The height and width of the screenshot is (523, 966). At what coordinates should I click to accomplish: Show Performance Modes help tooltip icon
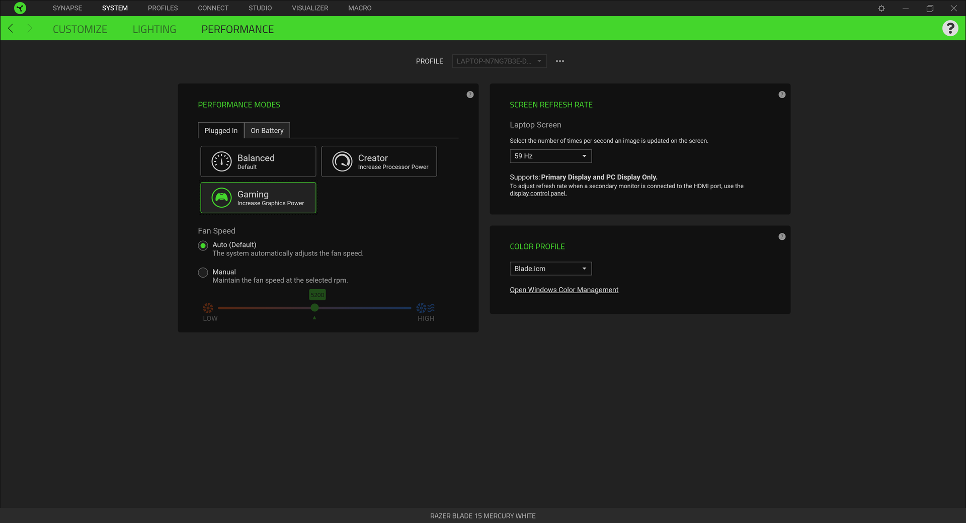[x=470, y=95]
